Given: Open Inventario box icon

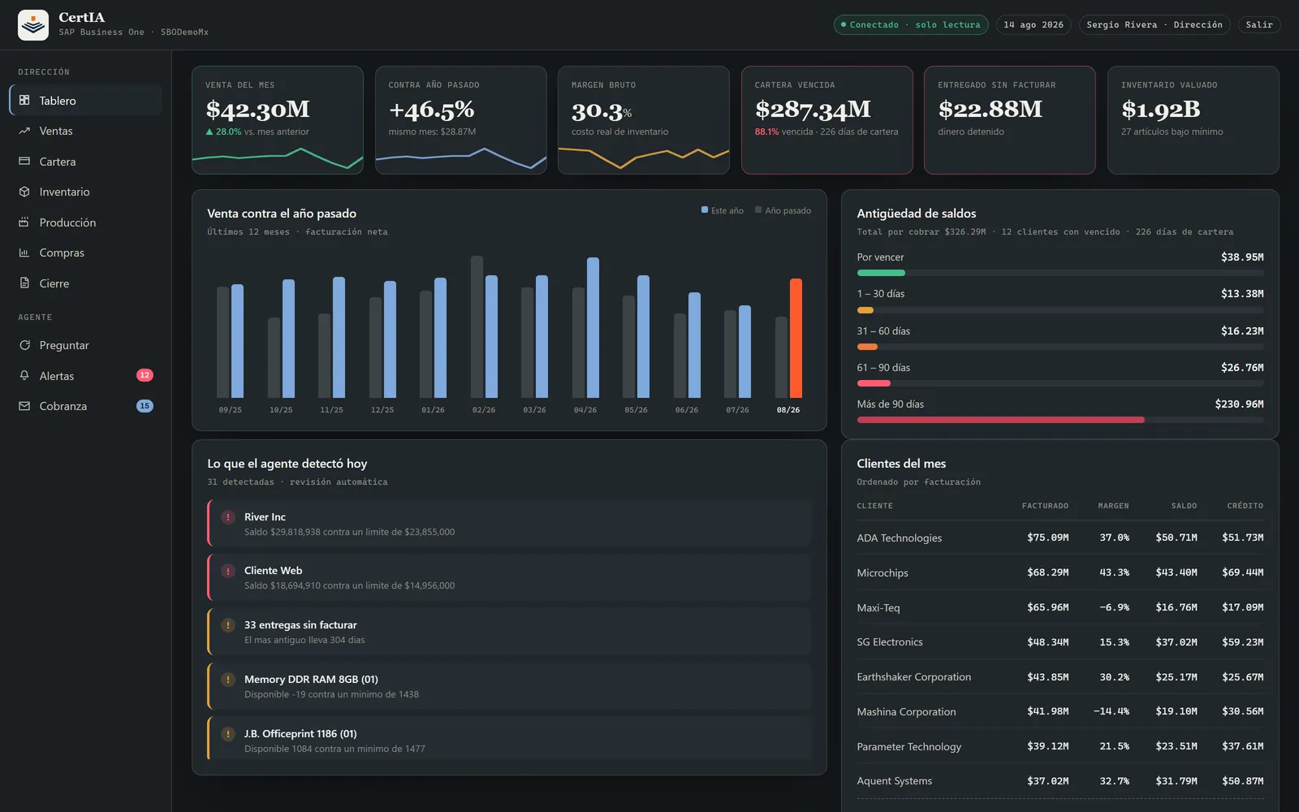Looking at the screenshot, I should click(x=24, y=192).
